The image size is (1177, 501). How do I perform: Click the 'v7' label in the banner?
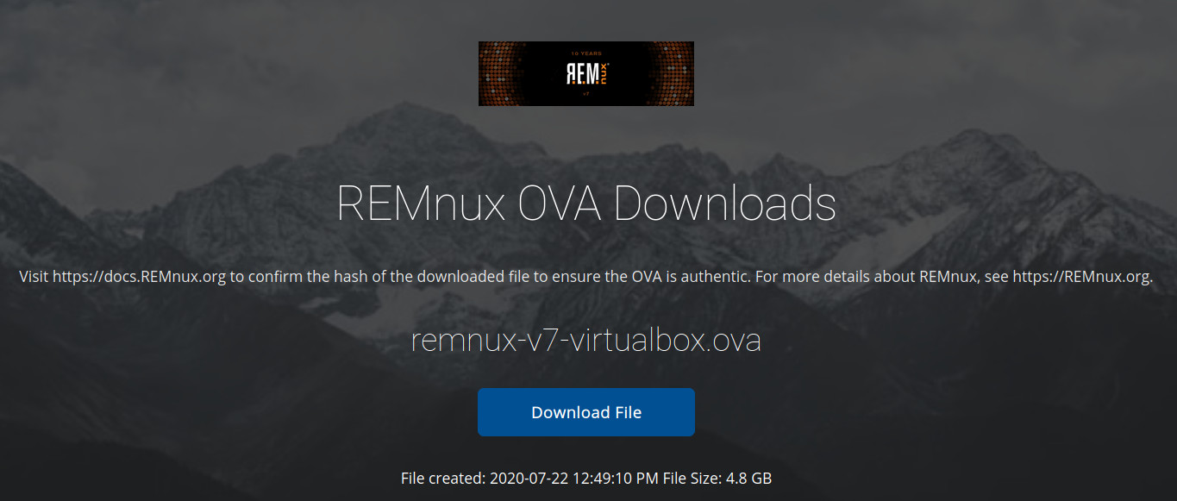click(586, 94)
